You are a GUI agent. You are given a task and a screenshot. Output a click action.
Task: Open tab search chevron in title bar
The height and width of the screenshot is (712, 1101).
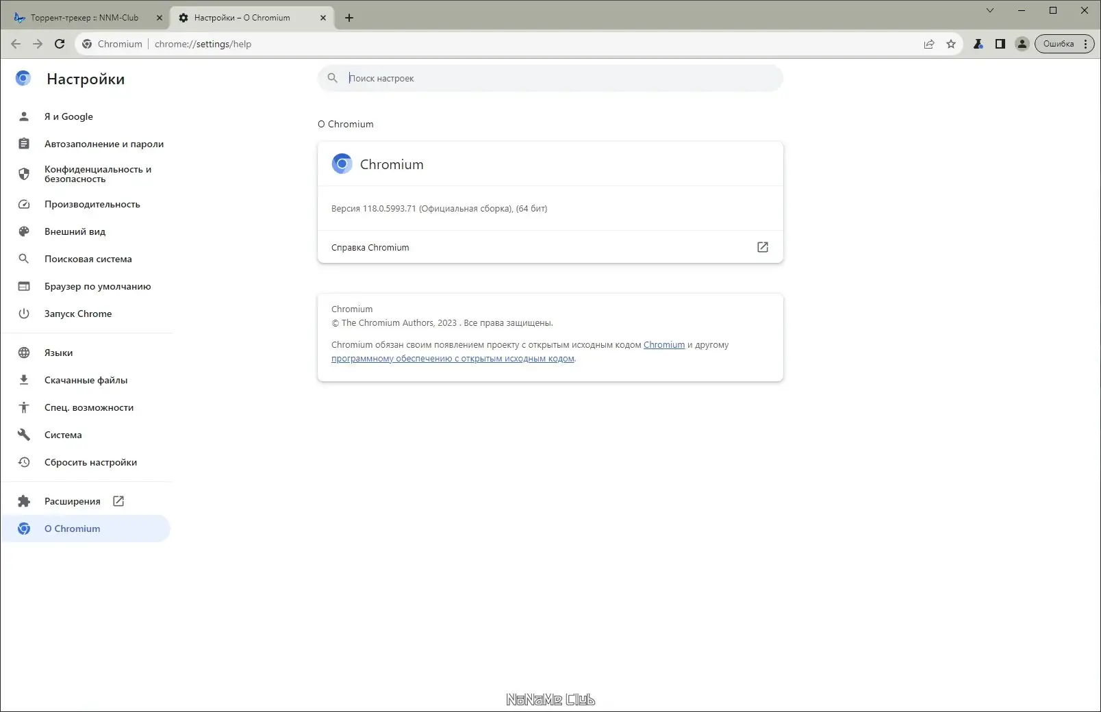pos(990,10)
